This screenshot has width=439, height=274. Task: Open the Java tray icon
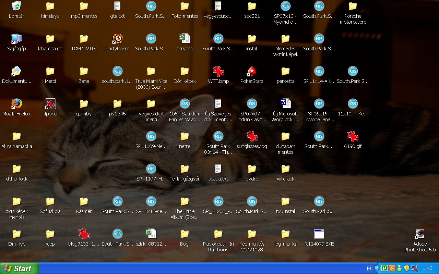tap(392, 268)
